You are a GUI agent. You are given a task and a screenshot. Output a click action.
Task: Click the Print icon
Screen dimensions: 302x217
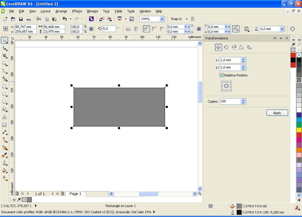[29, 19]
